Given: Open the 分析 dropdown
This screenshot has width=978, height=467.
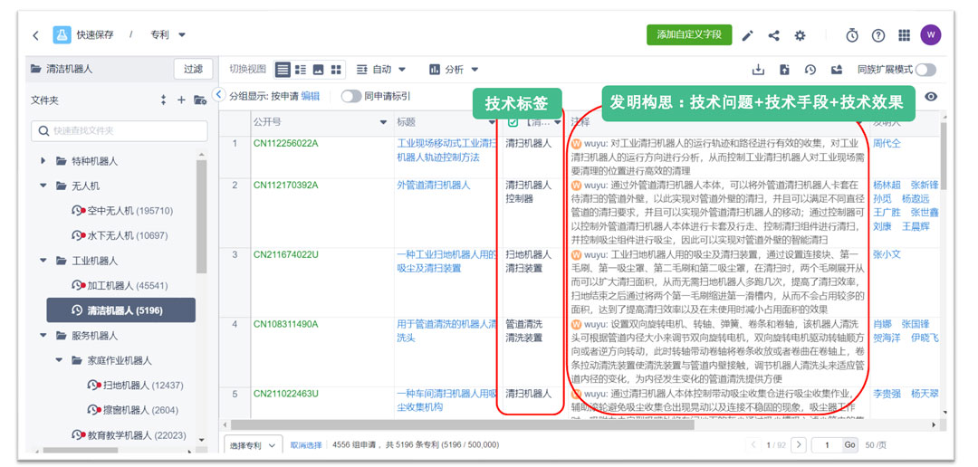Looking at the screenshot, I should point(453,70).
